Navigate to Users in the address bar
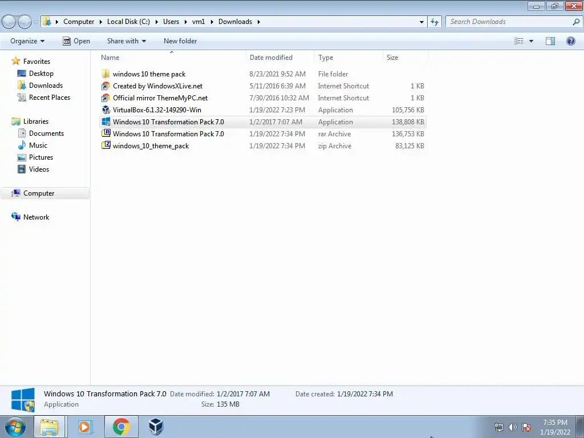This screenshot has height=438, width=584. [x=171, y=22]
